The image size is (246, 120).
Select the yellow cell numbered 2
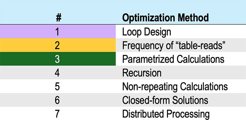point(58,45)
